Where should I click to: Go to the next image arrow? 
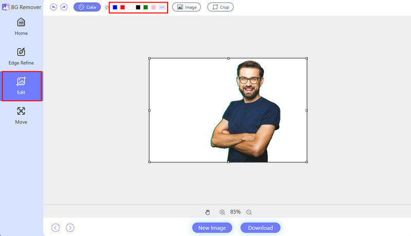click(x=70, y=228)
